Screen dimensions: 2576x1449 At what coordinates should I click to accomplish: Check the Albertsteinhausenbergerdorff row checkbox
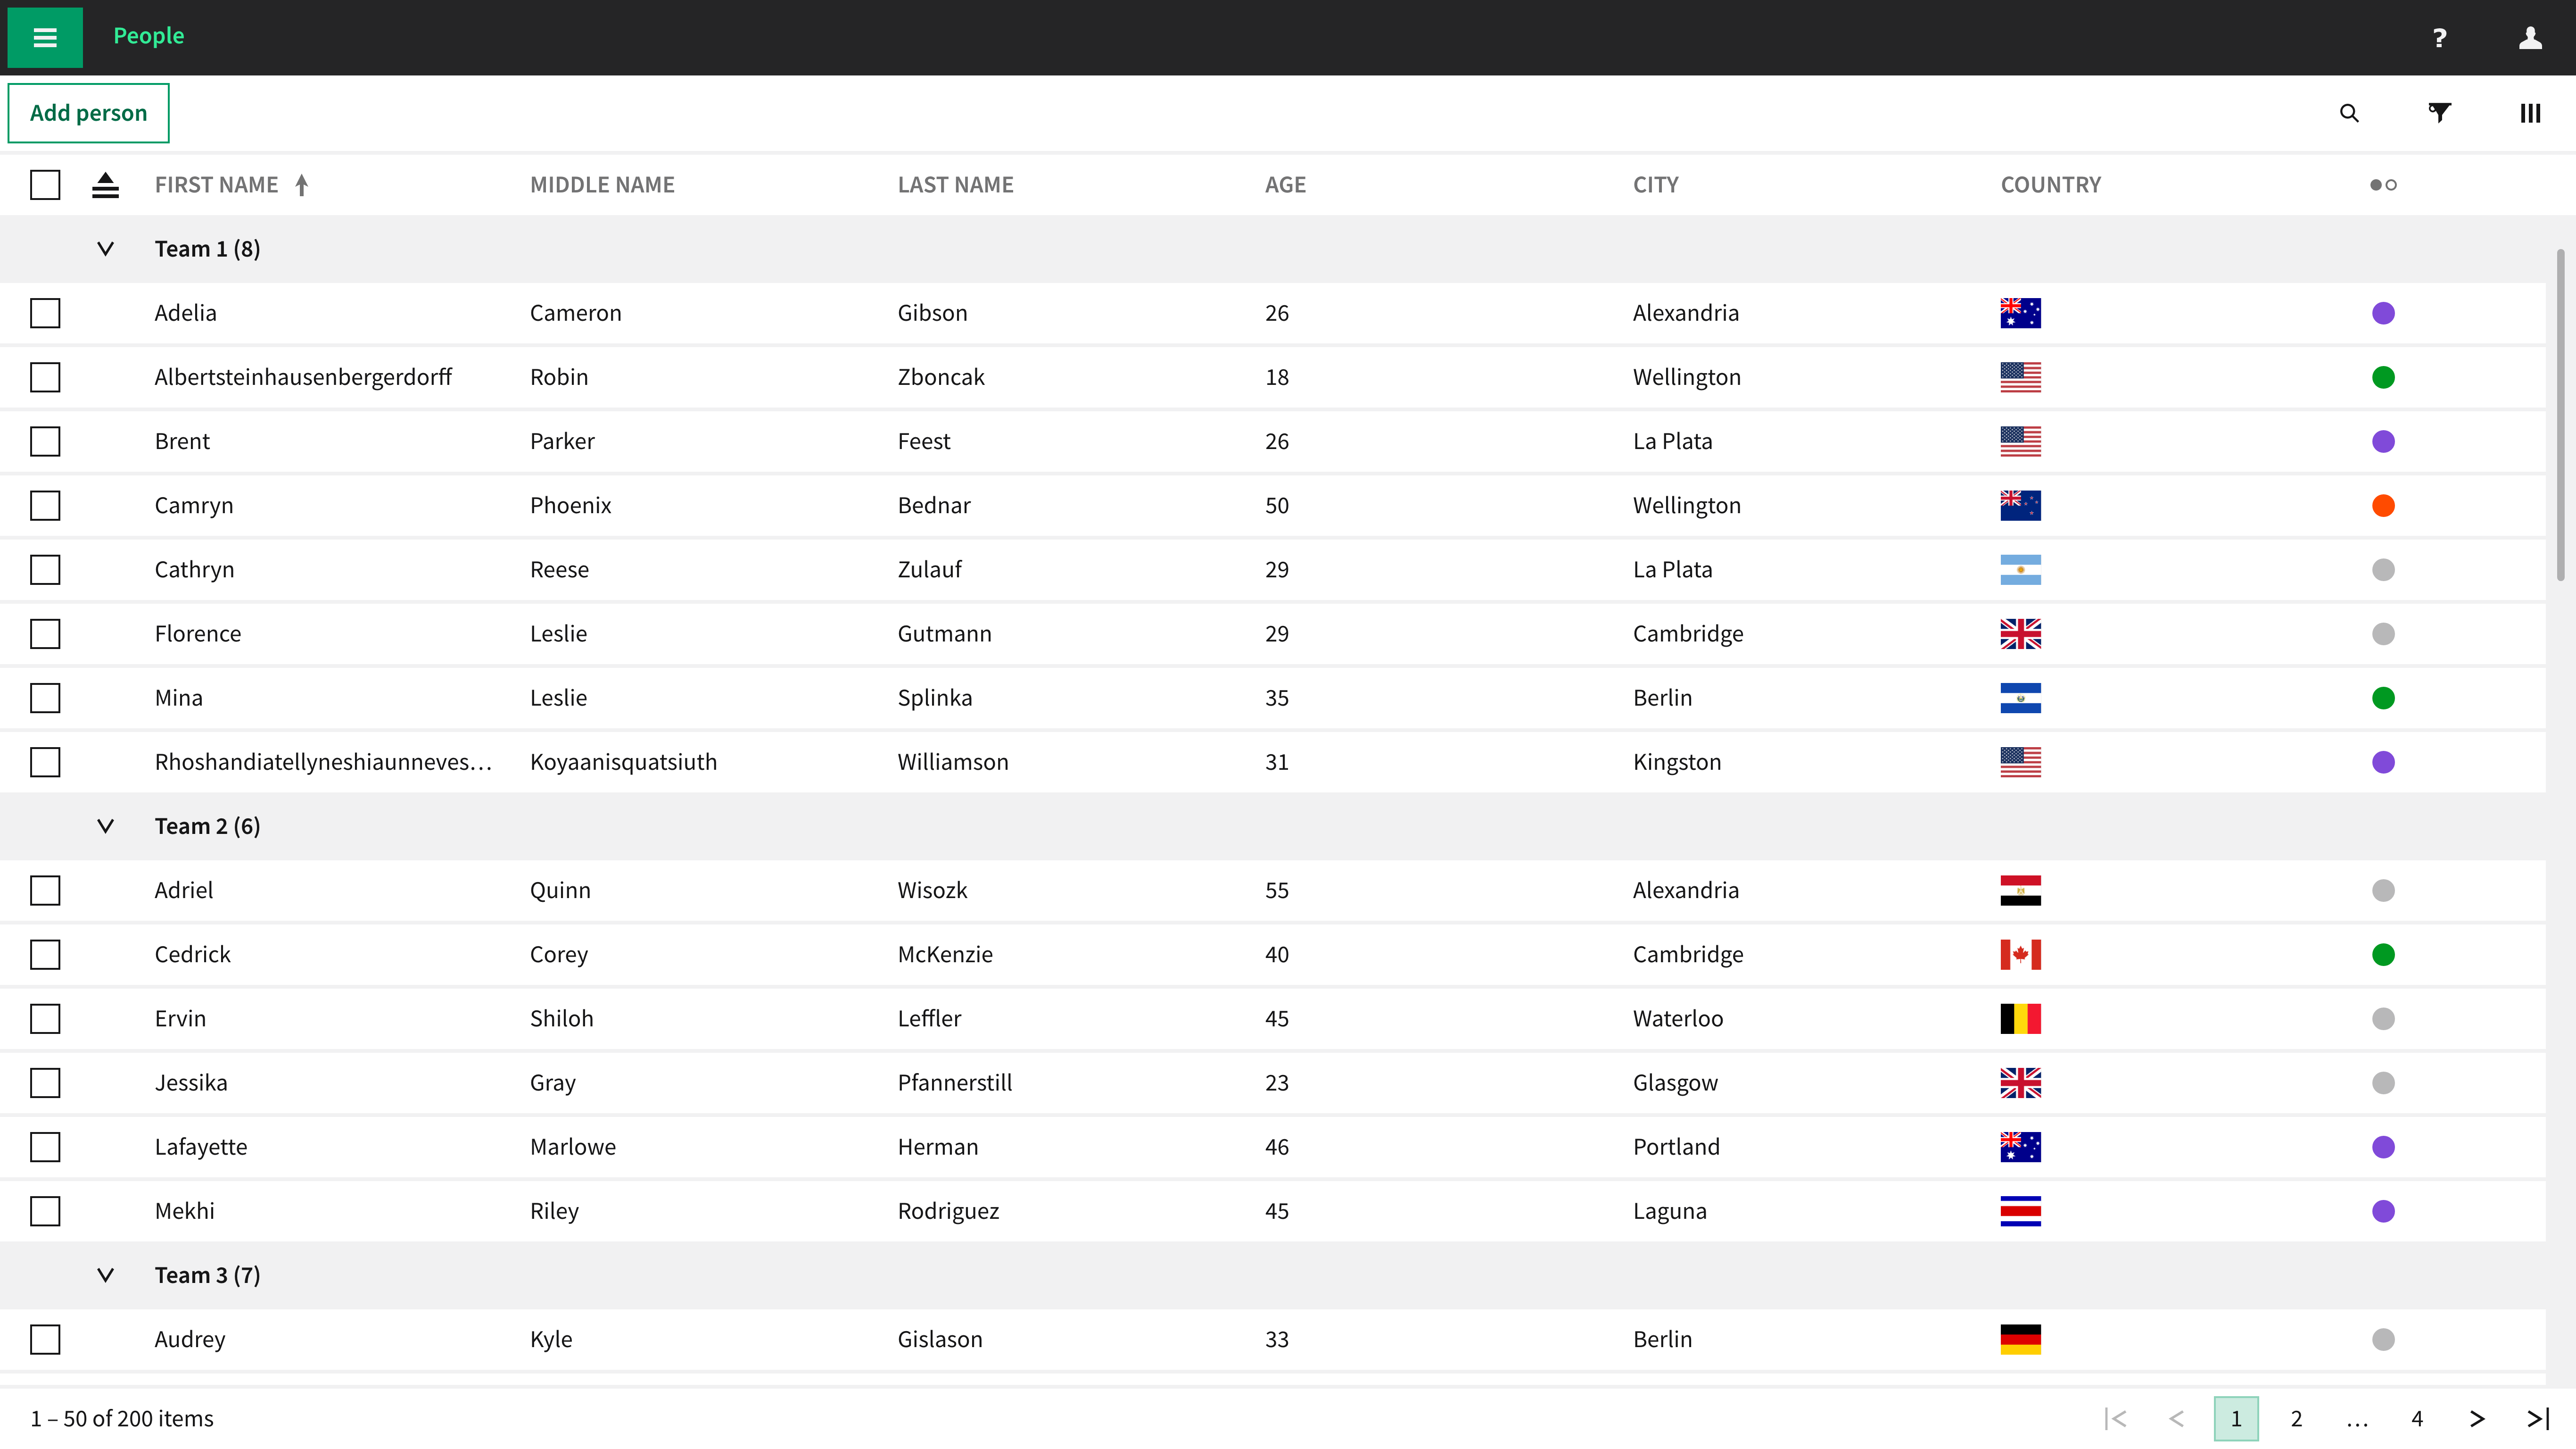coord(45,377)
